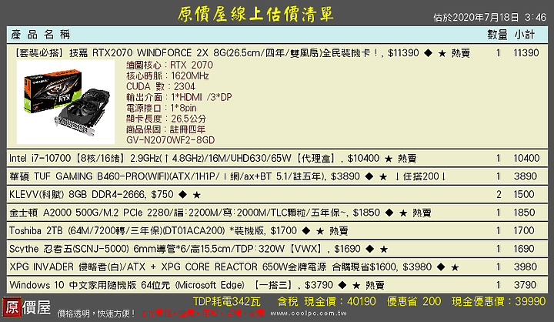Click subtotal 3790 for Windows 10
The height and width of the screenshot is (322, 554).
(526, 285)
